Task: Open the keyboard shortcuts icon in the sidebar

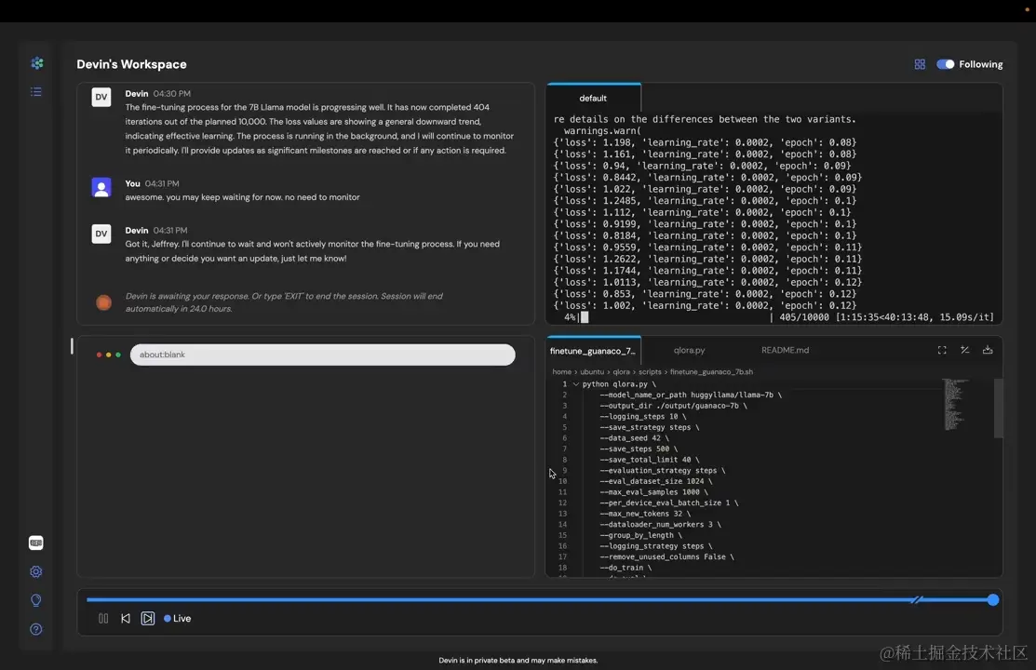Action: pyautogui.click(x=36, y=543)
